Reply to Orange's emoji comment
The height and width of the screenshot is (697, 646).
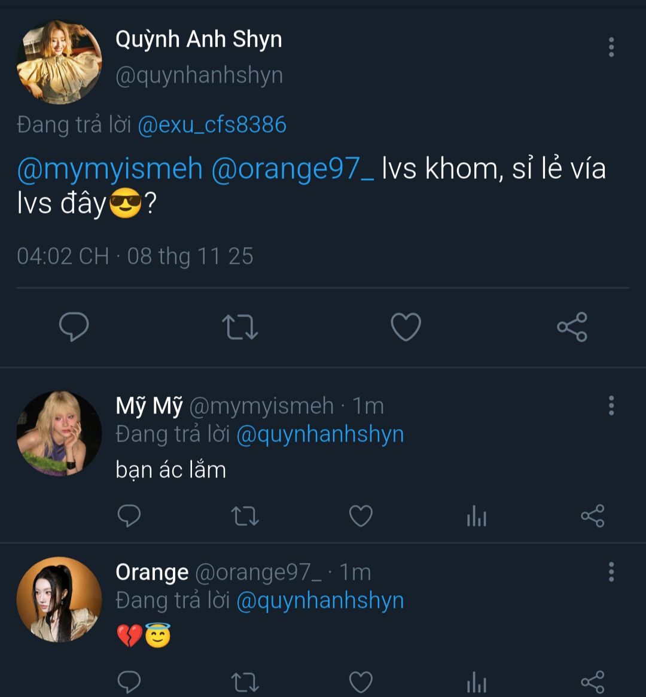pyautogui.click(x=129, y=681)
